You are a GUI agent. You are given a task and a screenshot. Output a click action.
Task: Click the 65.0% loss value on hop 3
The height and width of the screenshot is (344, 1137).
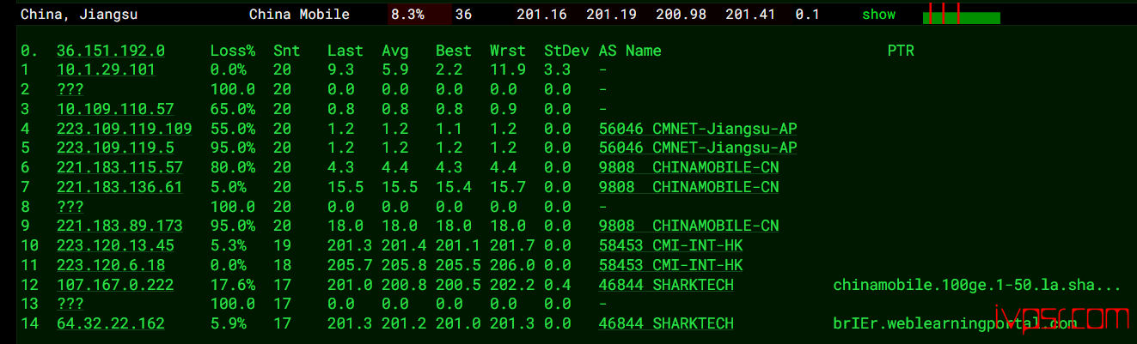pyautogui.click(x=233, y=109)
